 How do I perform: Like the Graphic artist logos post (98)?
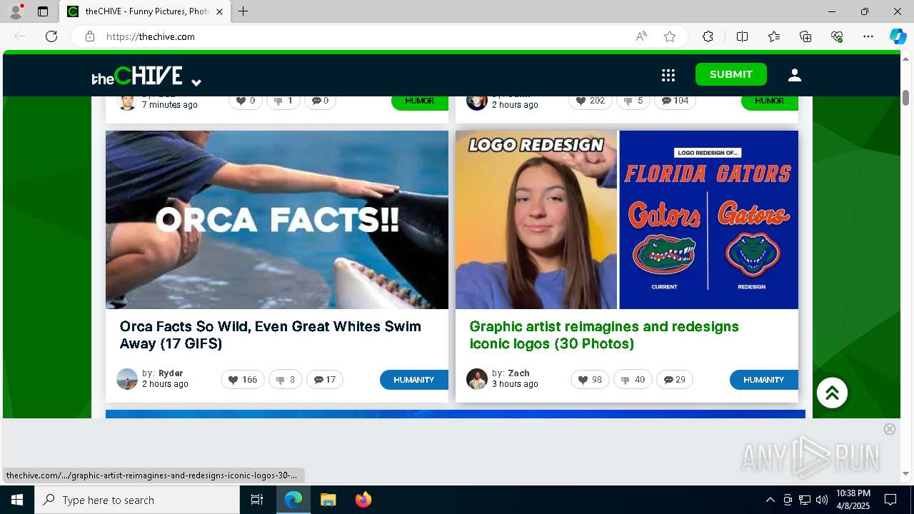[x=590, y=380]
